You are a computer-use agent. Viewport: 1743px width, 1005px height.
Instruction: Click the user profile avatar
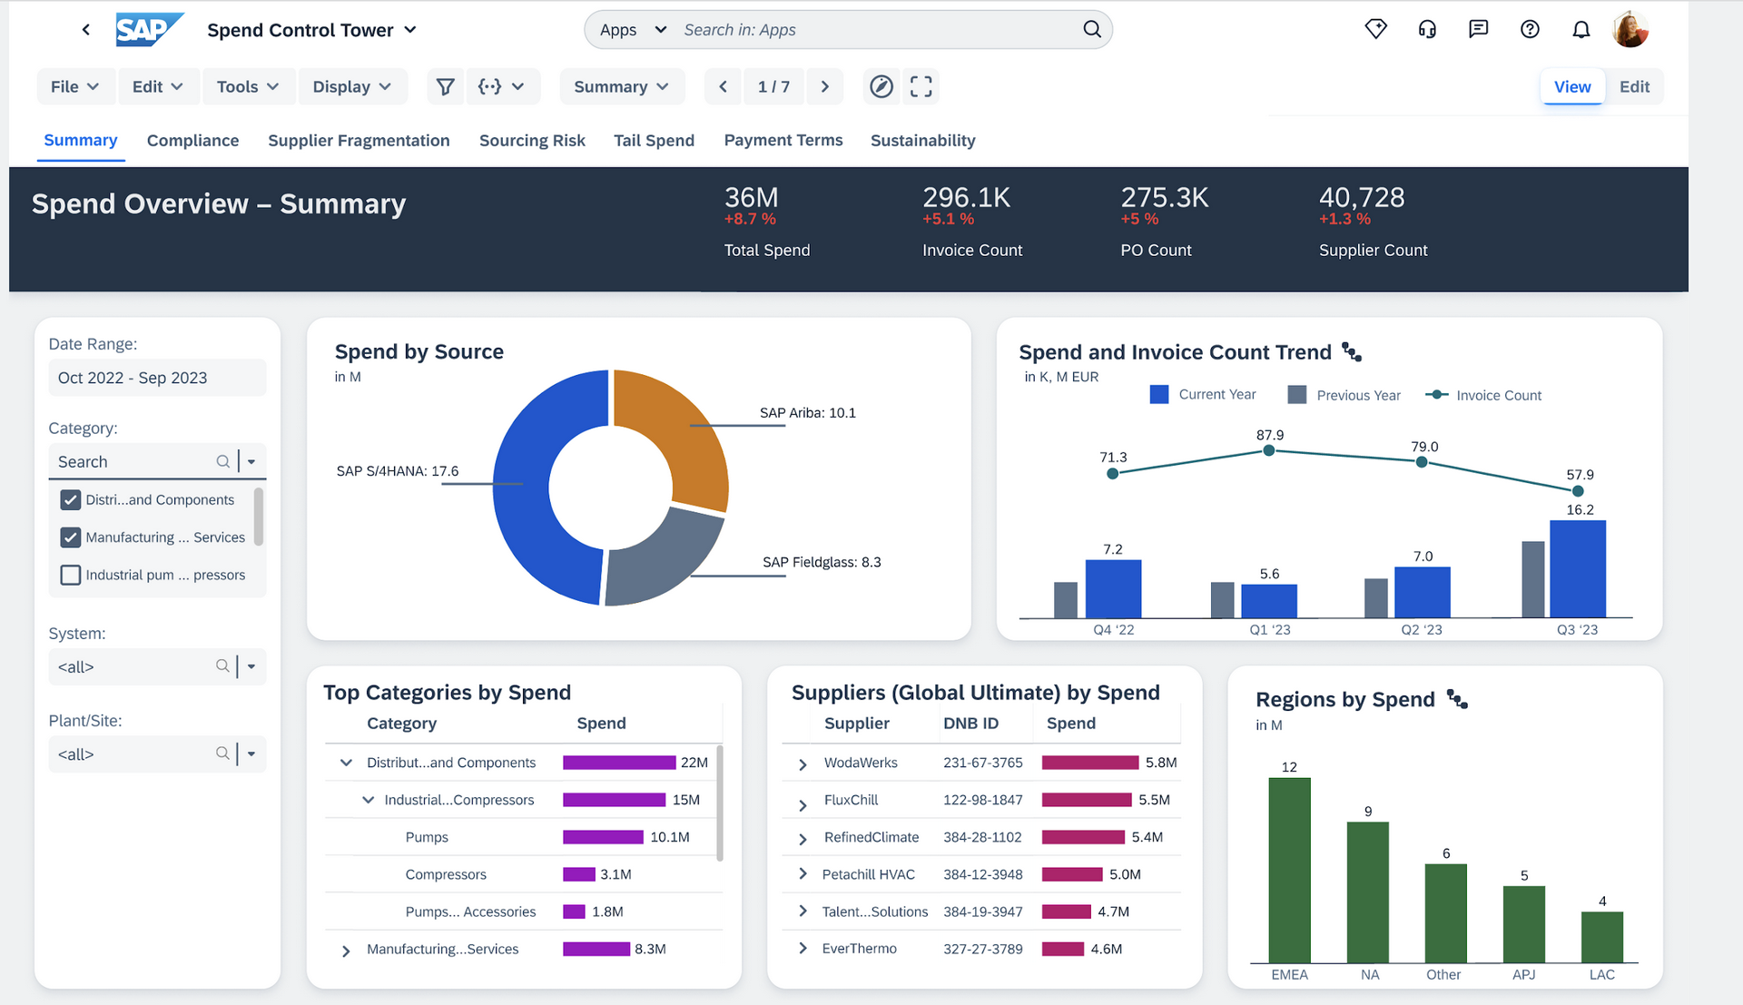[x=1630, y=29]
